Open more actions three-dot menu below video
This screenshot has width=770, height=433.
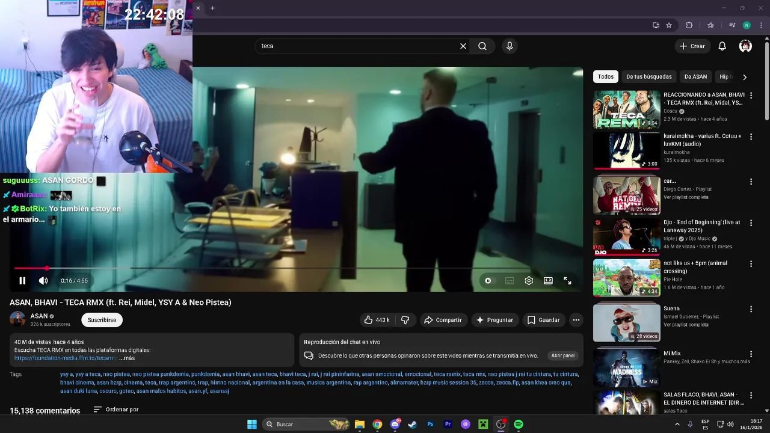pyautogui.click(x=576, y=320)
